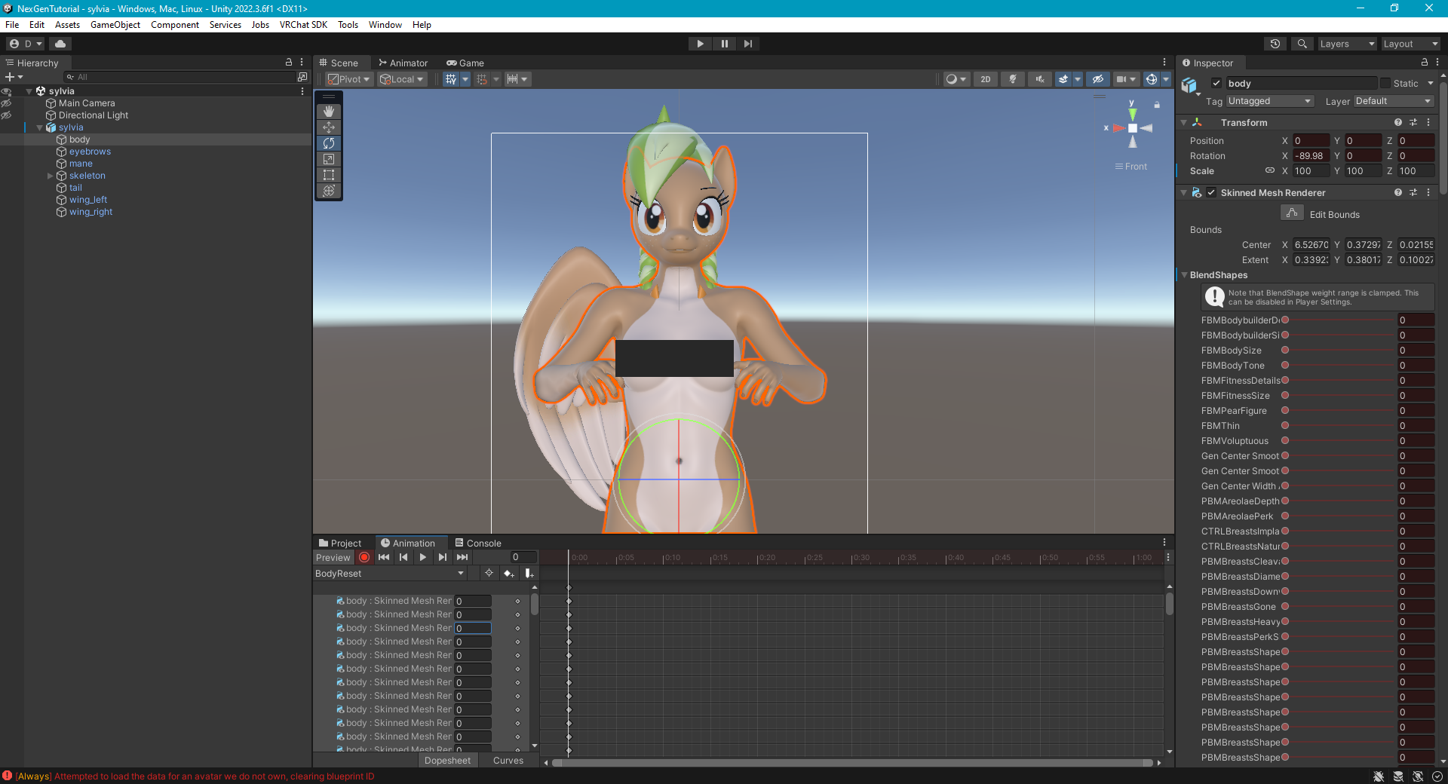Switch to the Animator tab

tap(403, 63)
